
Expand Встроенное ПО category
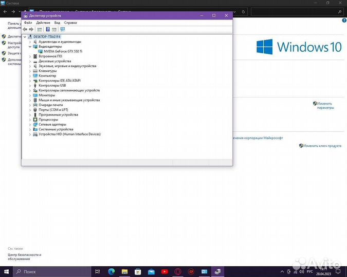pyautogui.click(x=30, y=56)
